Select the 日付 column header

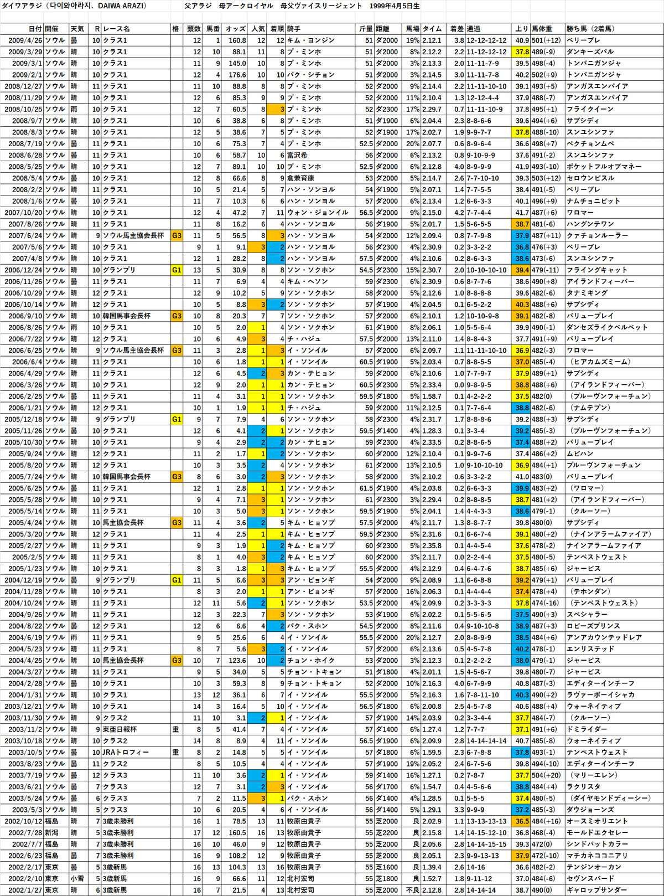tap(34, 29)
